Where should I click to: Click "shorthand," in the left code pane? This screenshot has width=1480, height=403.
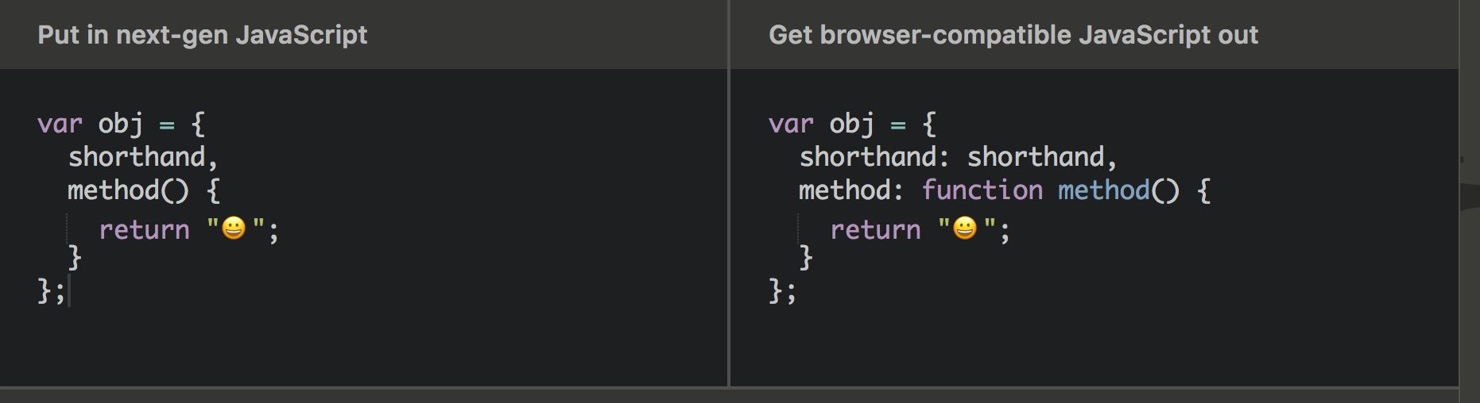pos(142,157)
